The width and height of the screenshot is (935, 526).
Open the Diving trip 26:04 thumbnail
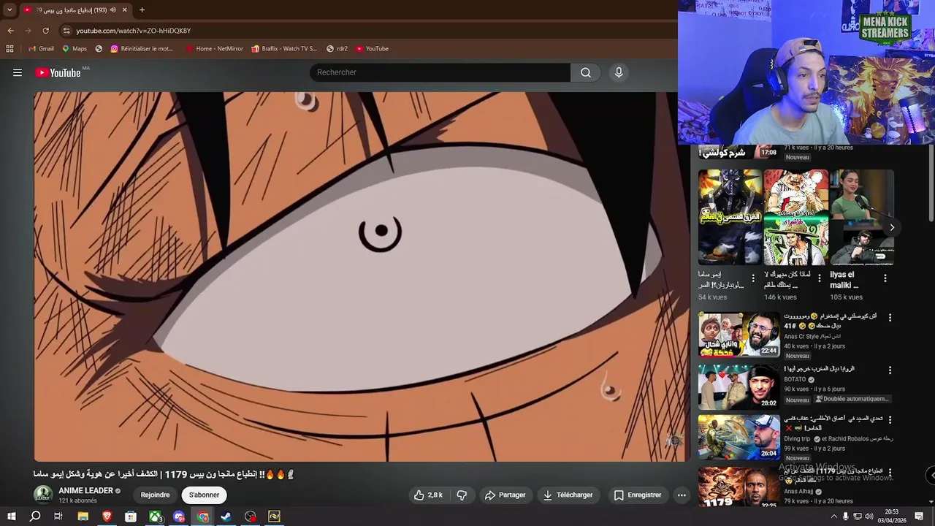(739, 437)
